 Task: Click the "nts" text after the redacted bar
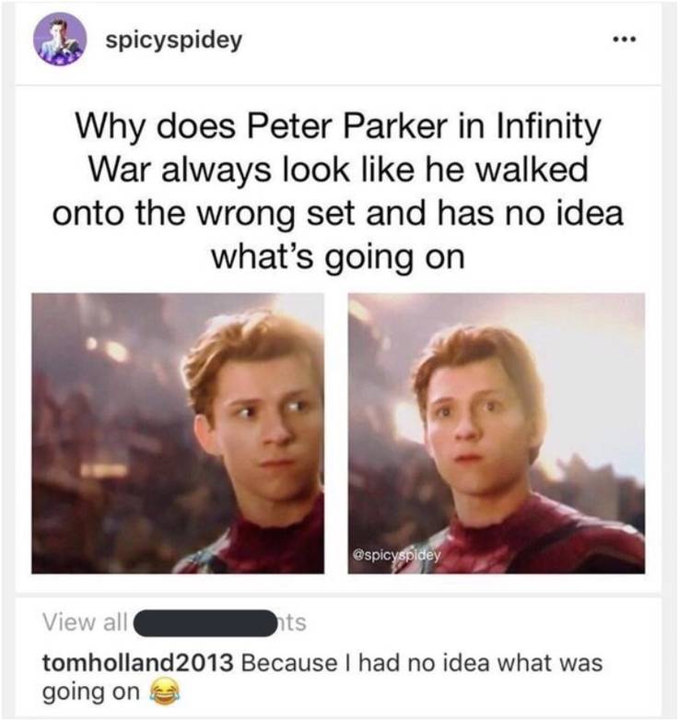coord(291,622)
